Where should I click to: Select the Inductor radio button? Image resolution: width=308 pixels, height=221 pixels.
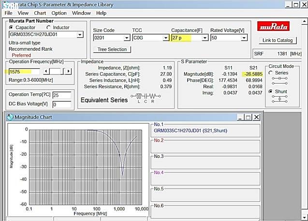(x=48, y=27)
